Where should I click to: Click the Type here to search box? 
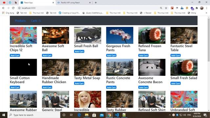[x=34, y=115]
